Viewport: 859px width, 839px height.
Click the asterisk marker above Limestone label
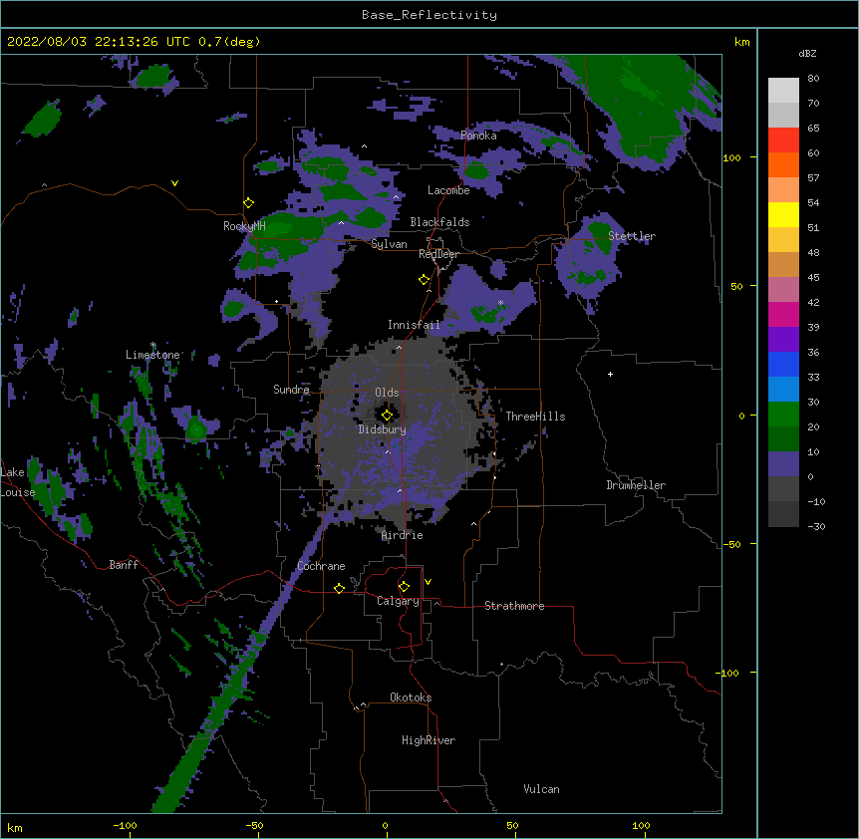(x=152, y=345)
